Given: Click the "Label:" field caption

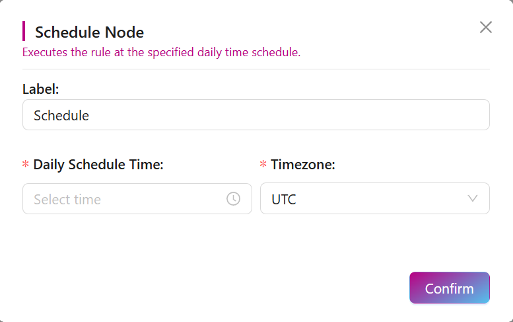Looking at the screenshot, I should coord(41,89).
